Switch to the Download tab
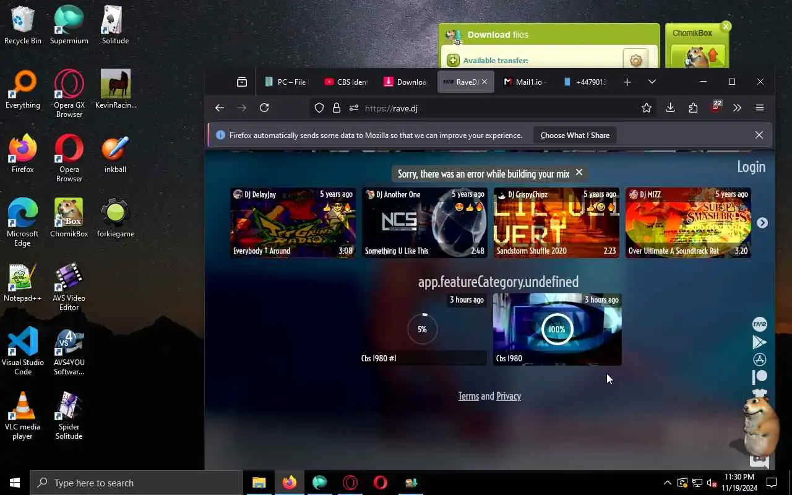This screenshot has width=792, height=495. pos(405,82)
